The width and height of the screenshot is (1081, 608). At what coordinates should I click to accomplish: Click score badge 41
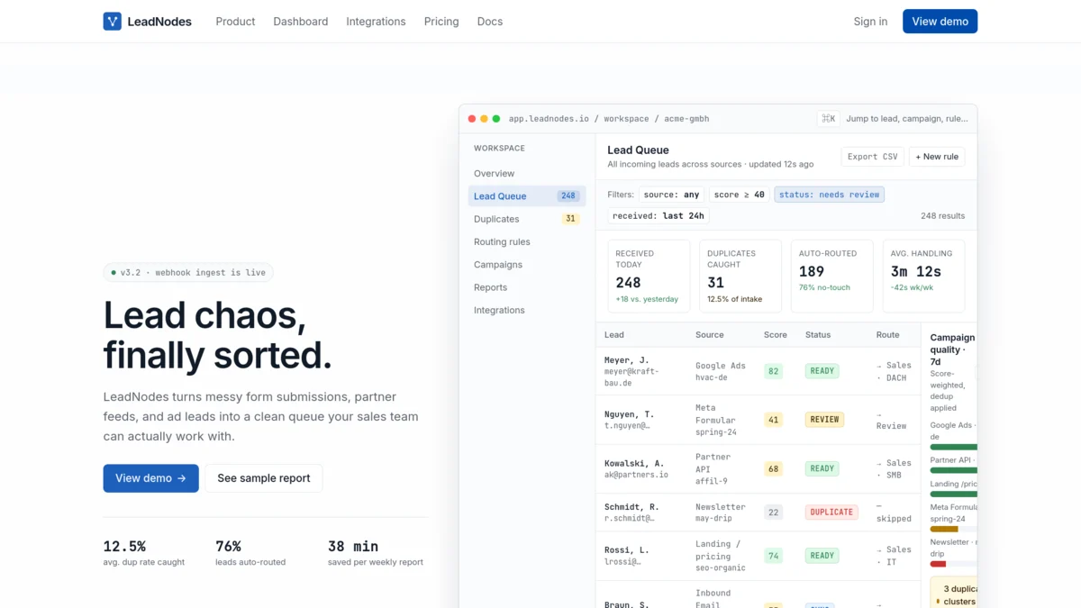click(773, 420)
